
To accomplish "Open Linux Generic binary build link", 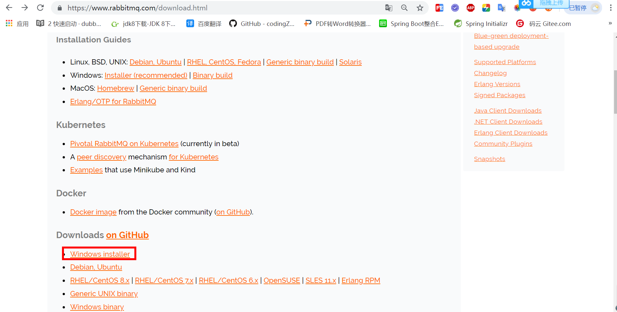I will (x=300, y=62).
